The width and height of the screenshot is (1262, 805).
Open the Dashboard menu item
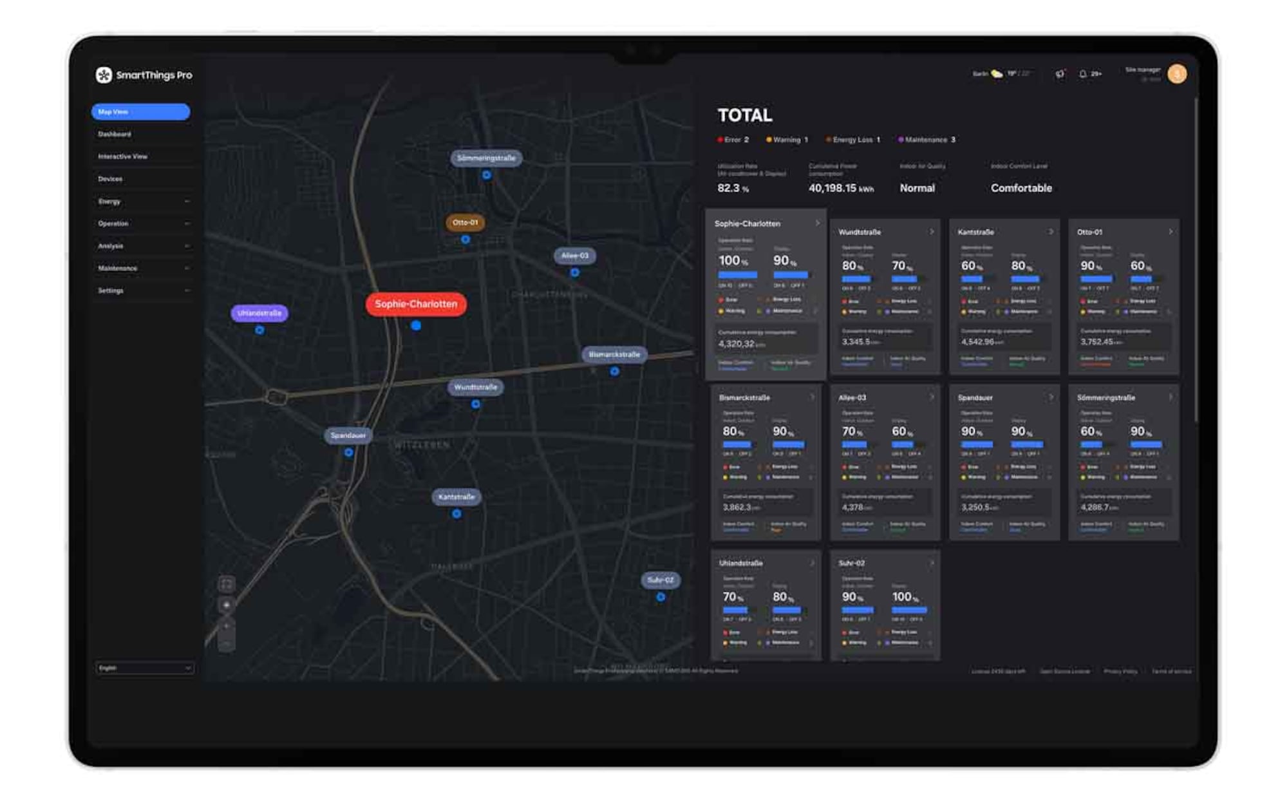115,135
